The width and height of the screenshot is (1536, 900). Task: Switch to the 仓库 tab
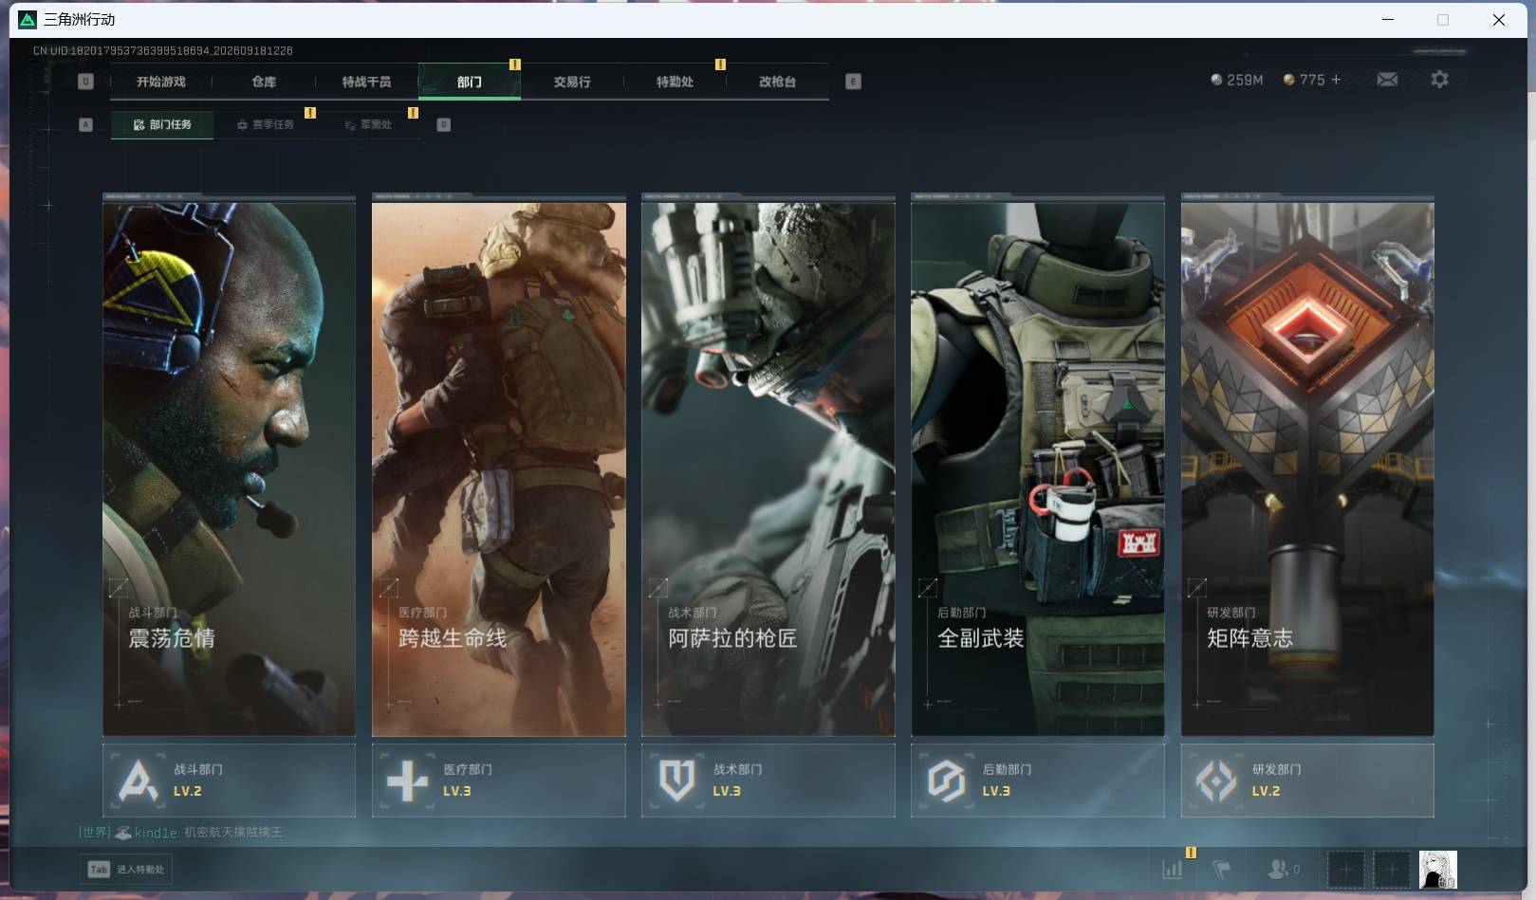point(264,82)
